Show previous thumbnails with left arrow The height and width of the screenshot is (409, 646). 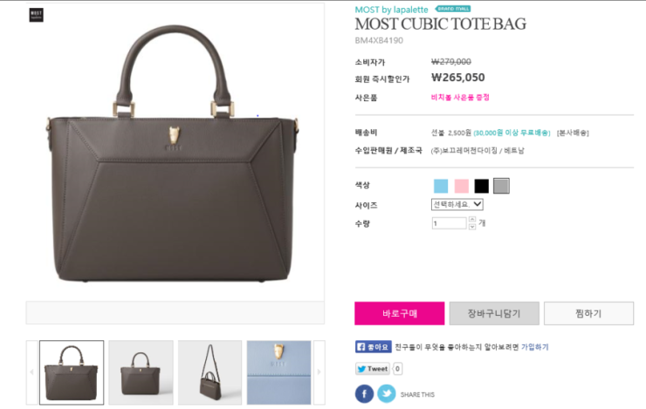31,372
